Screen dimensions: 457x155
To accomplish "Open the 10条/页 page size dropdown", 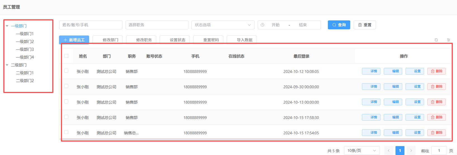I will (x=362, y=151).
